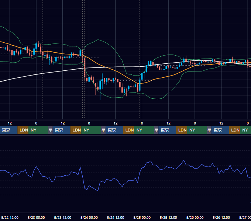Click the 早 early-session block before 5/26 東京
This screenshot has height=221, width=251.
tap(209, 130)
